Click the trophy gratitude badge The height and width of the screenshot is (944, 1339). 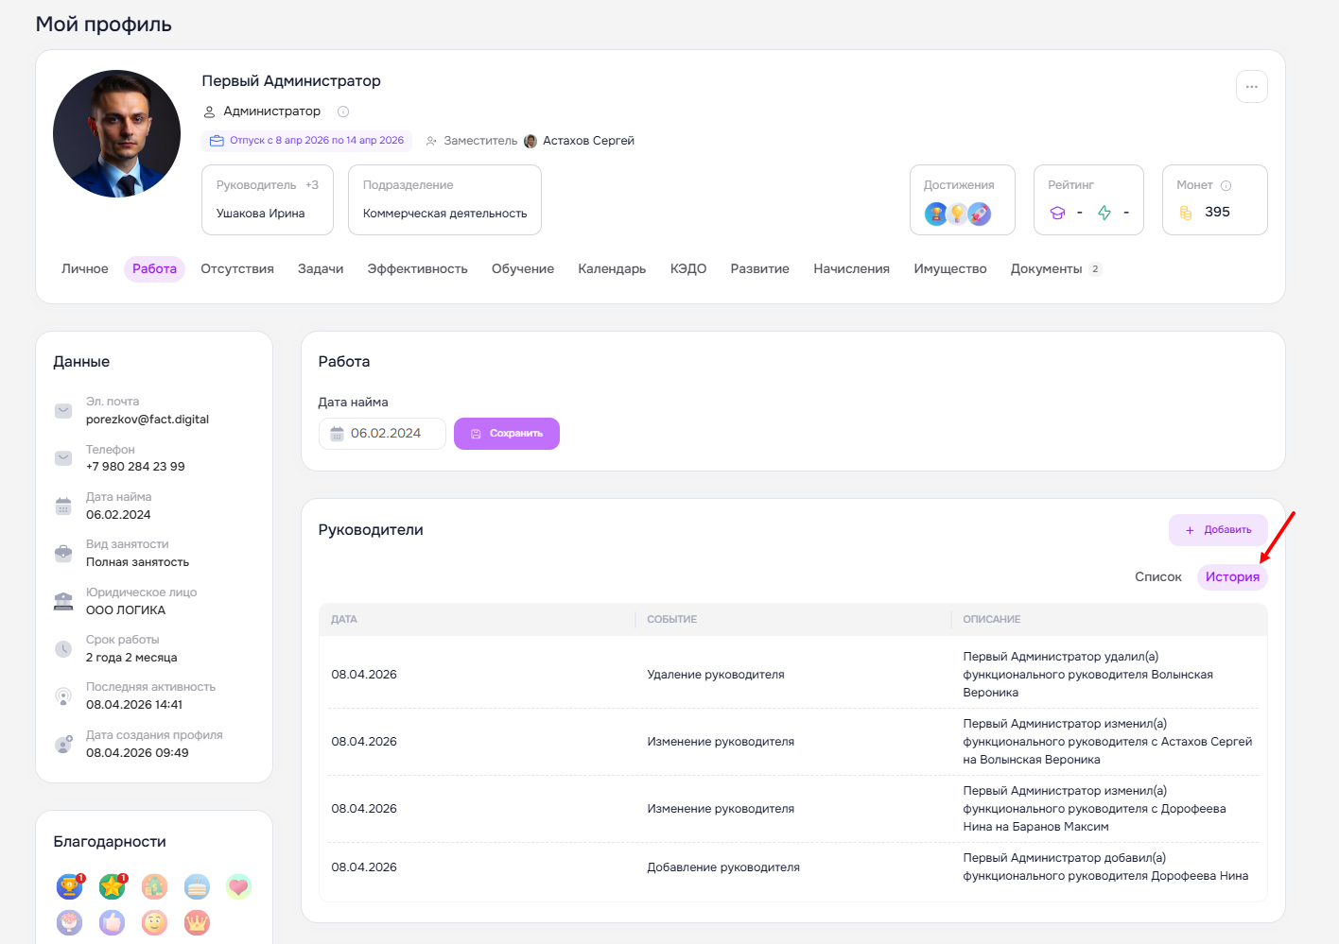coord(69,886)
